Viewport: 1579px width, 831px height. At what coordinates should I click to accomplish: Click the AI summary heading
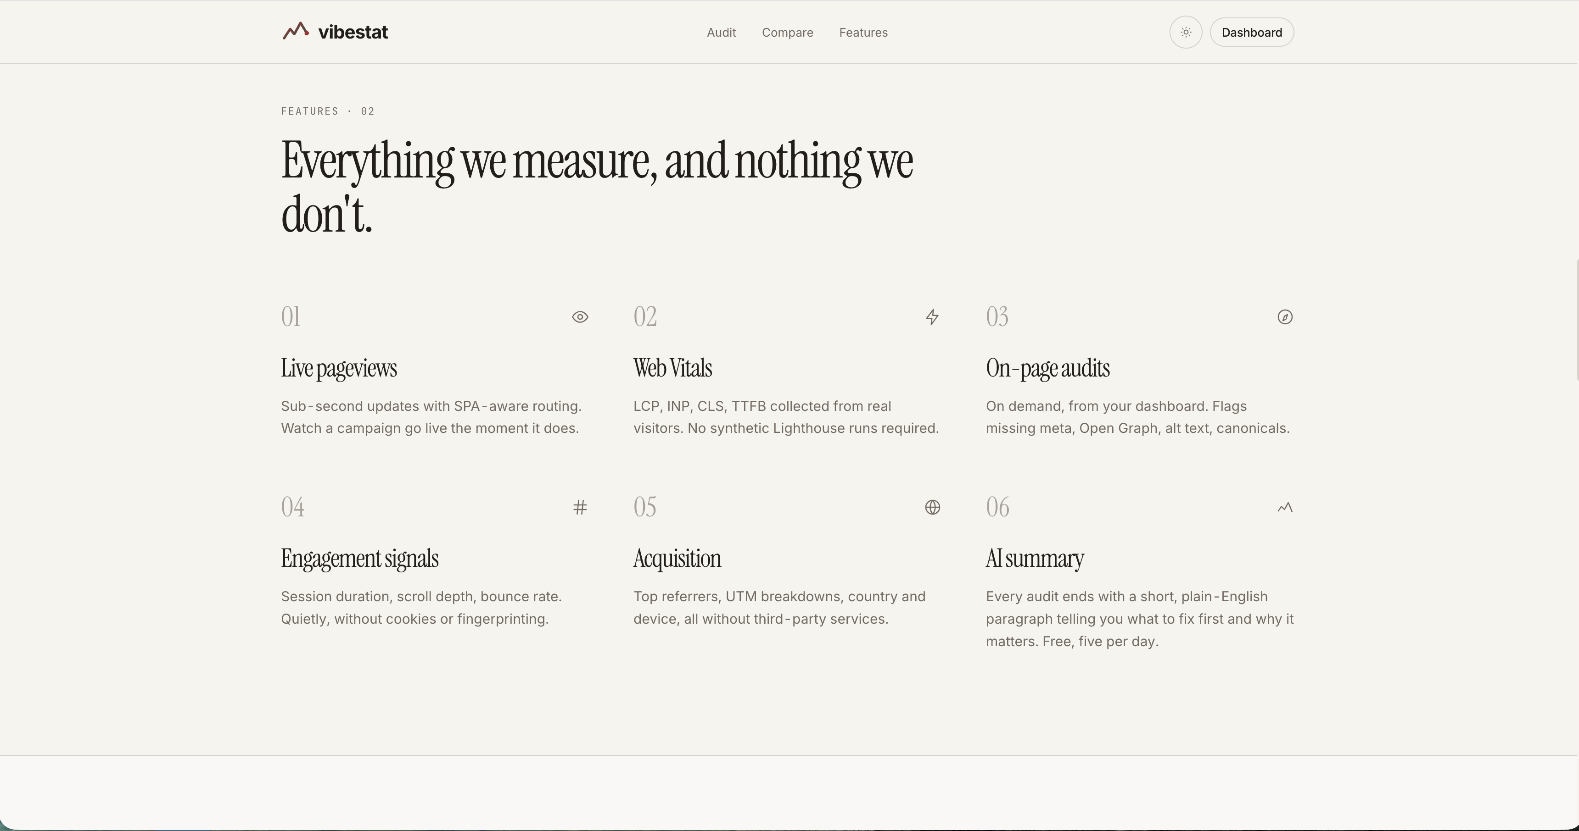pos(1035,559)
